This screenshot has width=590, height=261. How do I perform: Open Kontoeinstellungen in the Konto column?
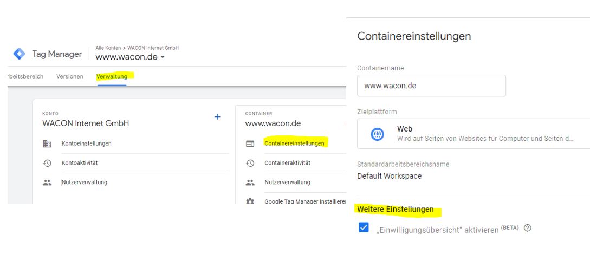click(x=87, y=143)
